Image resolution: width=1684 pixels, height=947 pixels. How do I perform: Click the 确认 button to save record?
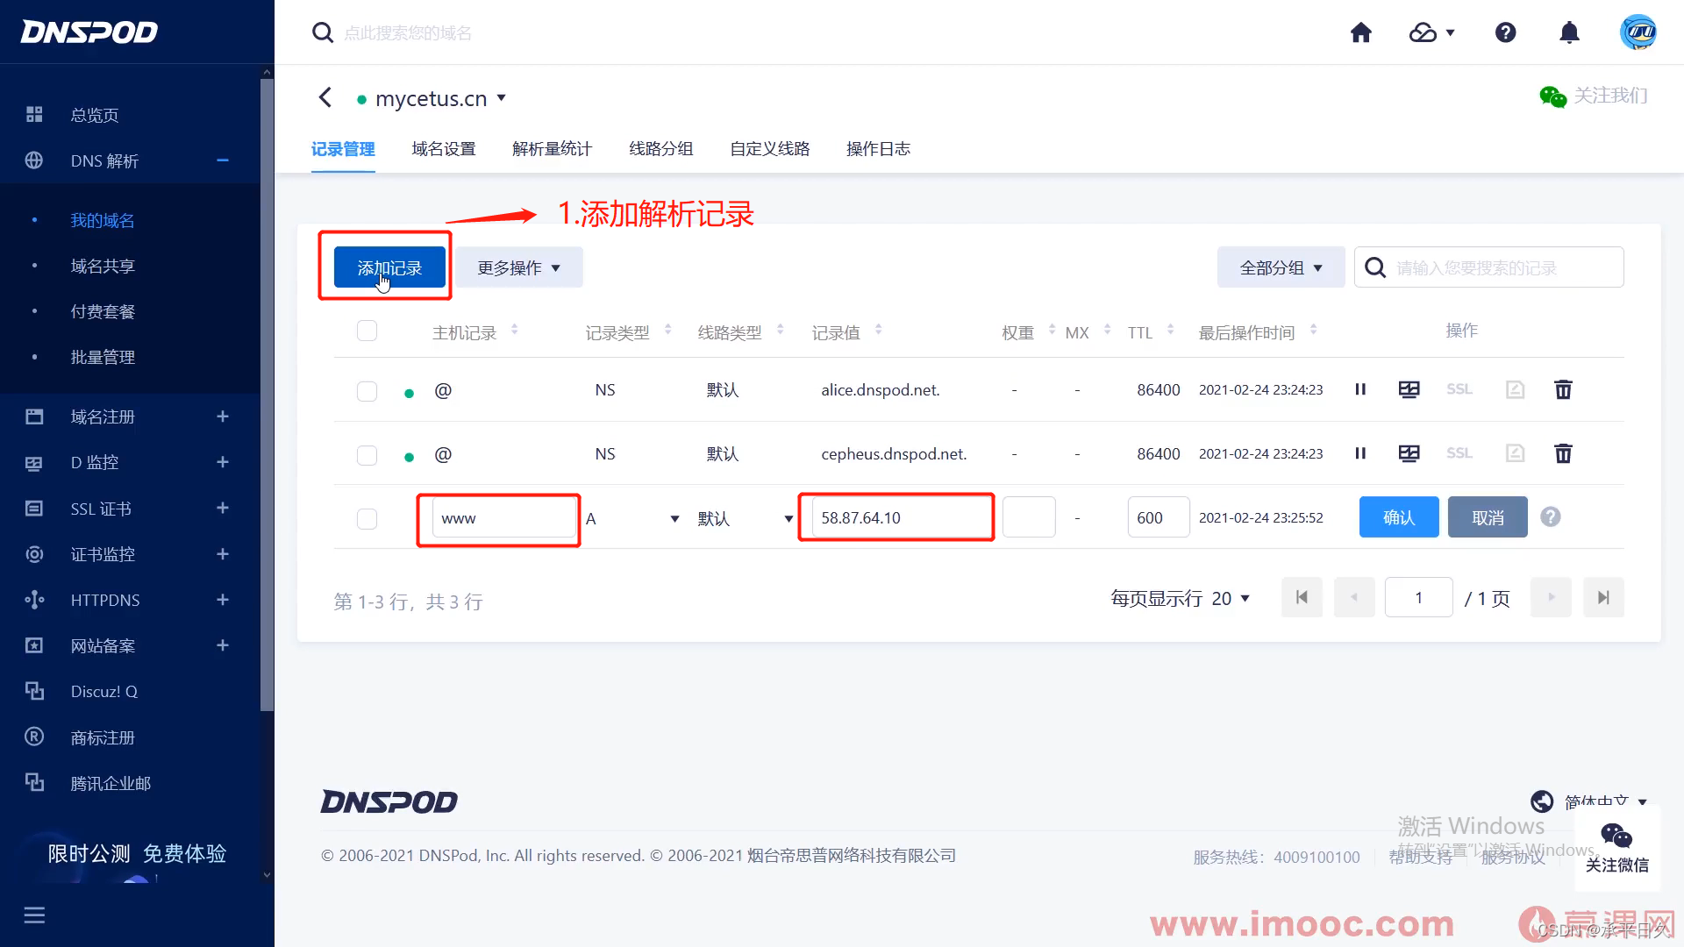point(1398,517)
